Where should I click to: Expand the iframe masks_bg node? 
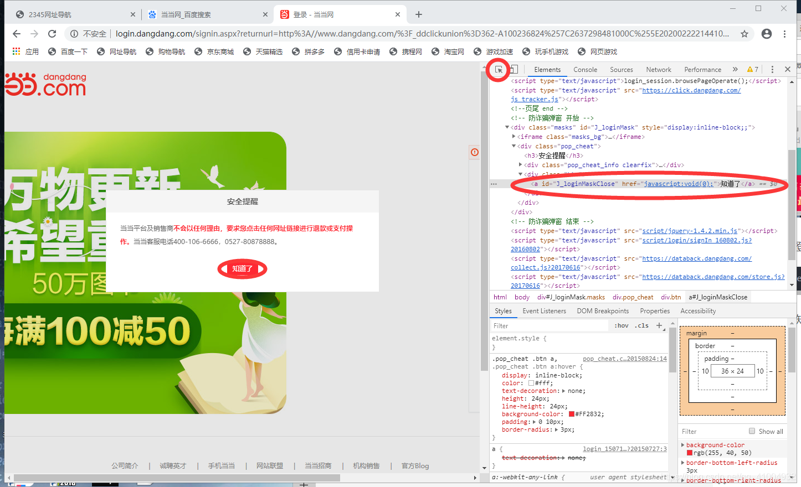pyautogui.click(x=514, y=137)
